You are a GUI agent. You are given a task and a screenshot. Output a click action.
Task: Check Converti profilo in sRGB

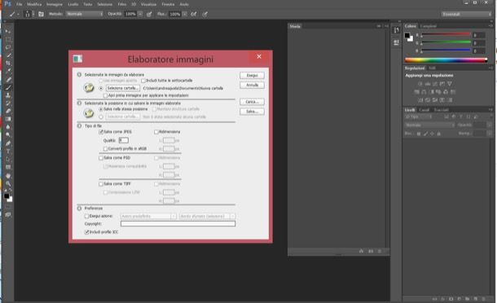tap(106, 148)
